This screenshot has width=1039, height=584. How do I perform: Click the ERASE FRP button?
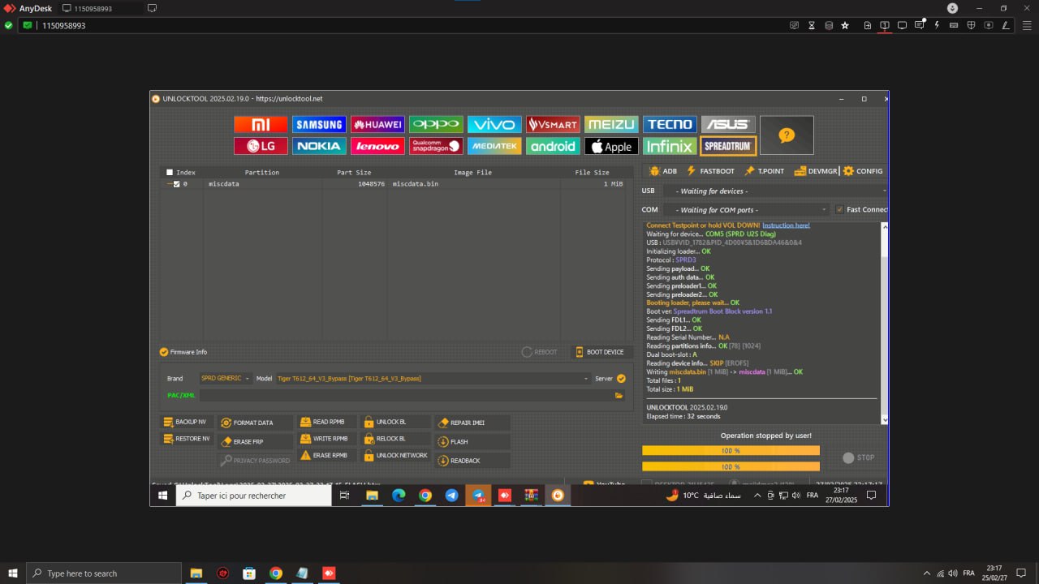[x=254, y=442]
